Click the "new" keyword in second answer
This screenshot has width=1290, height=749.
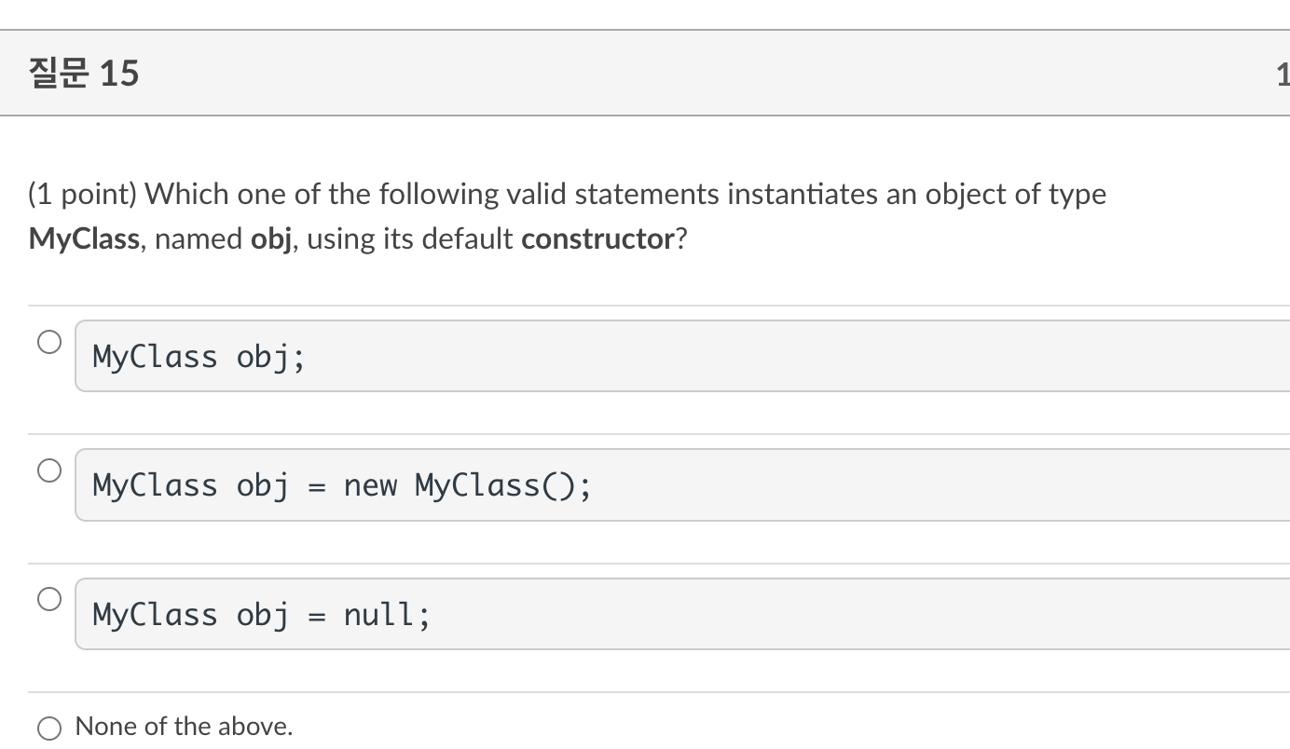(370, 485)
